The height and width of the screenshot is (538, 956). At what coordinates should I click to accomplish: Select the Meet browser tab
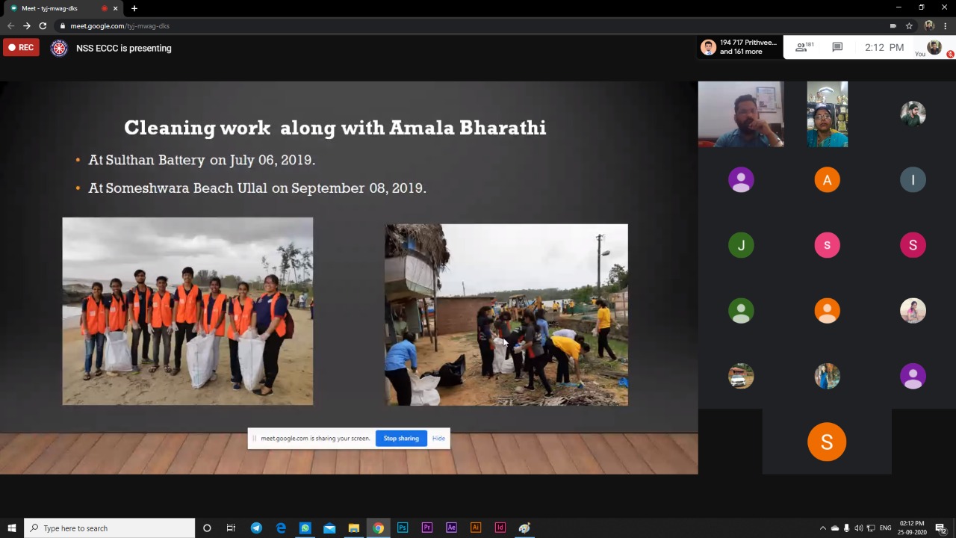(x=52, y=8)
